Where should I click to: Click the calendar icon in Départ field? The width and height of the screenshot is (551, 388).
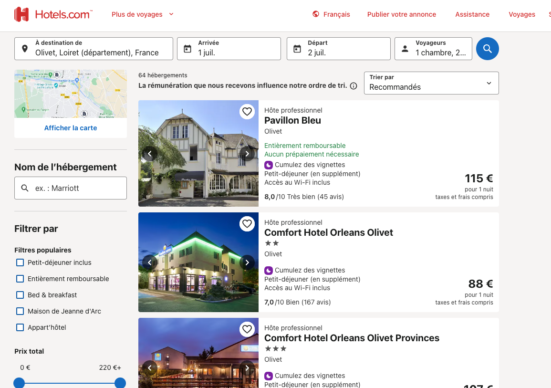click(297, 49)
